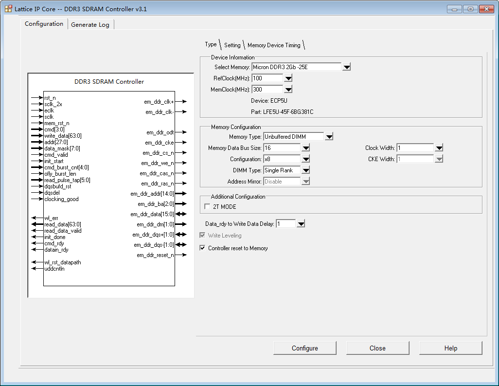The height and width of the screenshot is (386, 499).
Task: Click the em_ddr_clk+ output port label
Action: (159, 102)
